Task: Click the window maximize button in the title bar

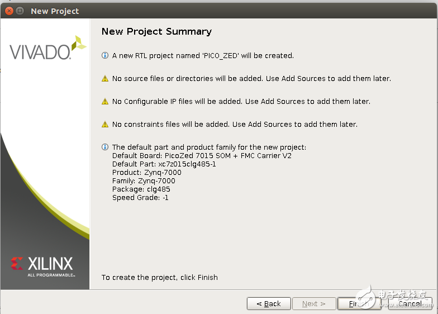Action: [x=20, y=11]
